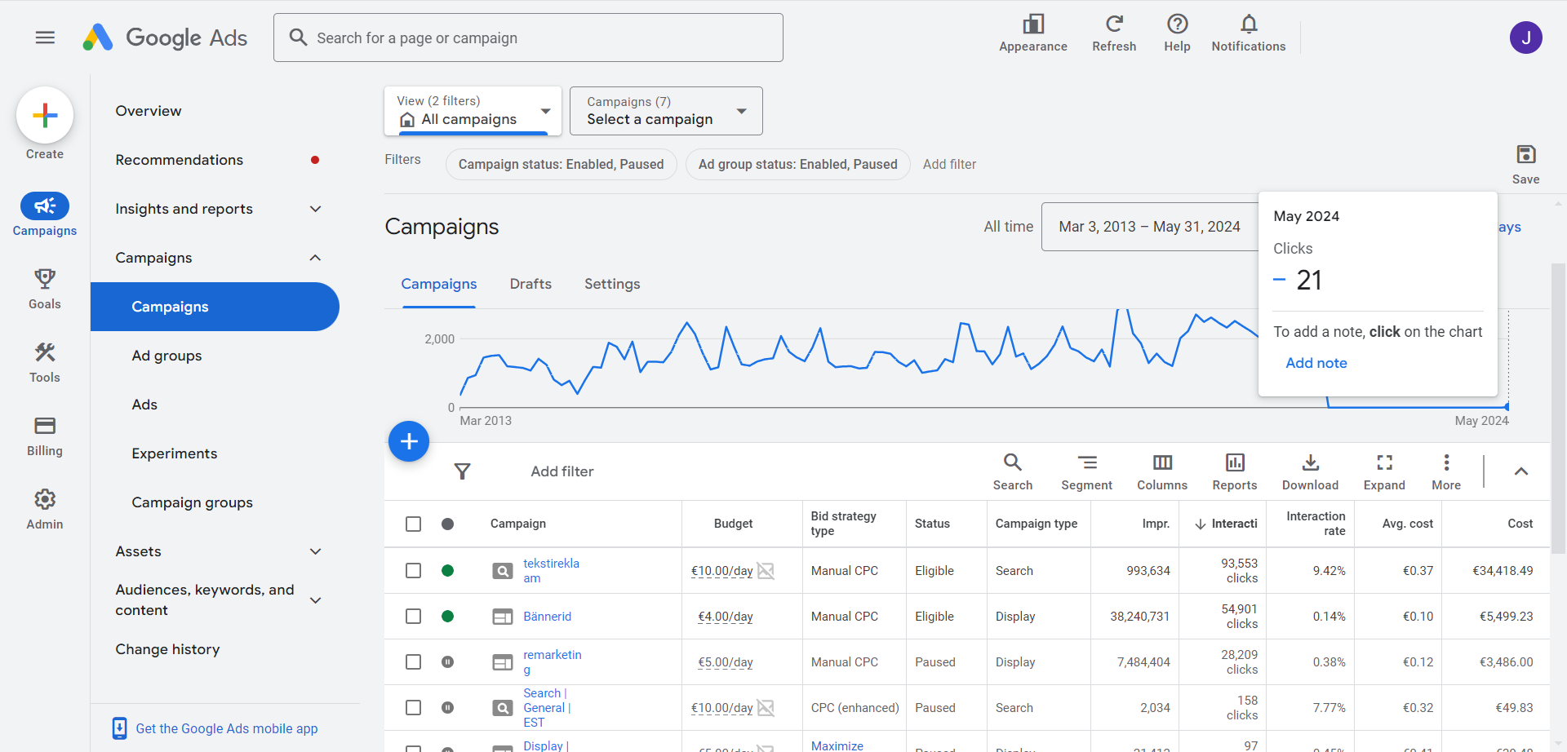This screenshot has width=1567, height=752.
Task: Expand the table to full screen
Action: pyautogui.click(x=1384, y=471)
